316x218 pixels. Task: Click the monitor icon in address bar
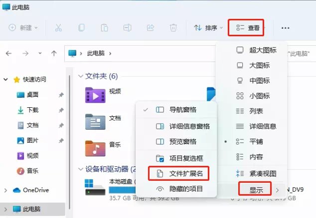72,54
